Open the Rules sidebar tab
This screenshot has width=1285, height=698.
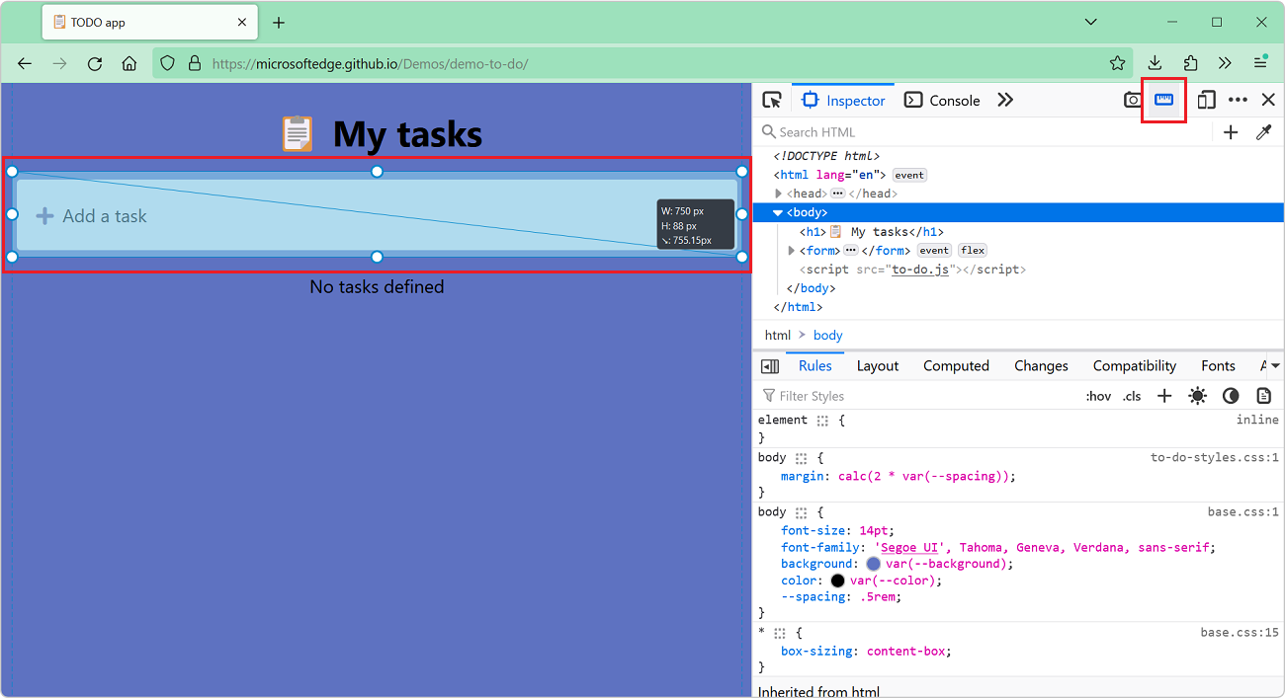[815, 366]
